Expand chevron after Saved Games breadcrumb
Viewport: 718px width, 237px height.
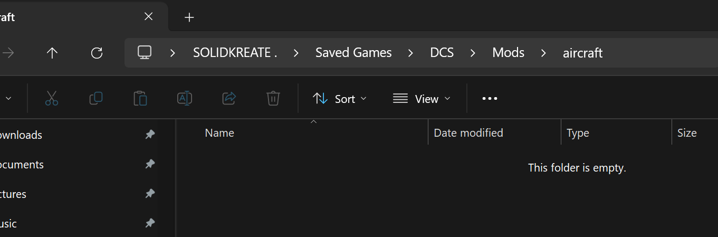pyautogui.click(x=410, y=53)
